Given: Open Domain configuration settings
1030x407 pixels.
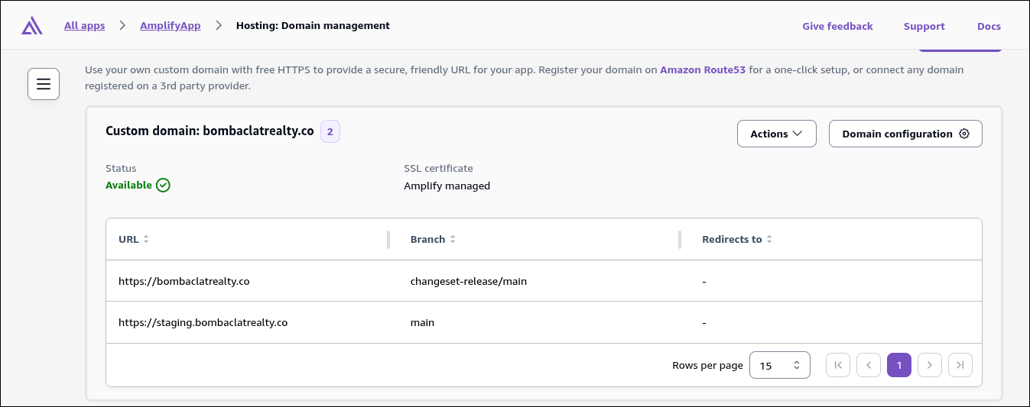Looking at the screenshot, I should click(905, 134).
